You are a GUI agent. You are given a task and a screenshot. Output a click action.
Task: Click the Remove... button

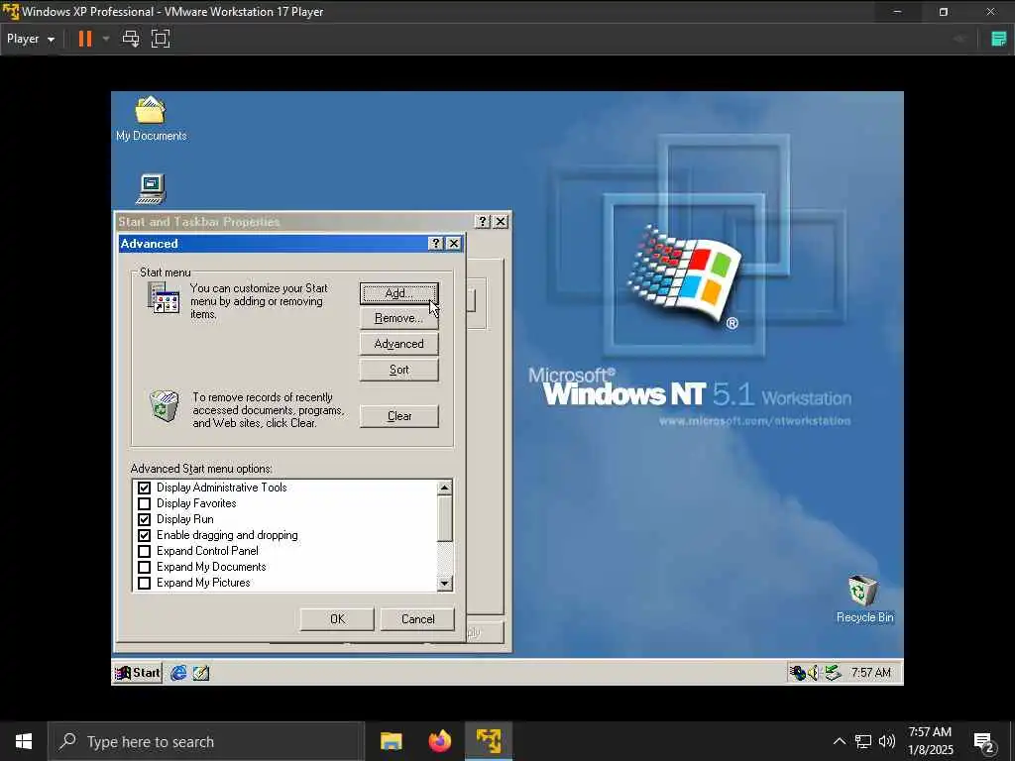pos(398,318)
